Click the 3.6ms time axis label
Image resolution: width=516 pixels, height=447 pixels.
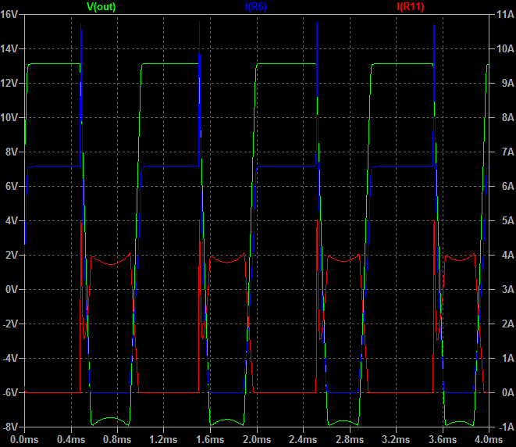443,440
